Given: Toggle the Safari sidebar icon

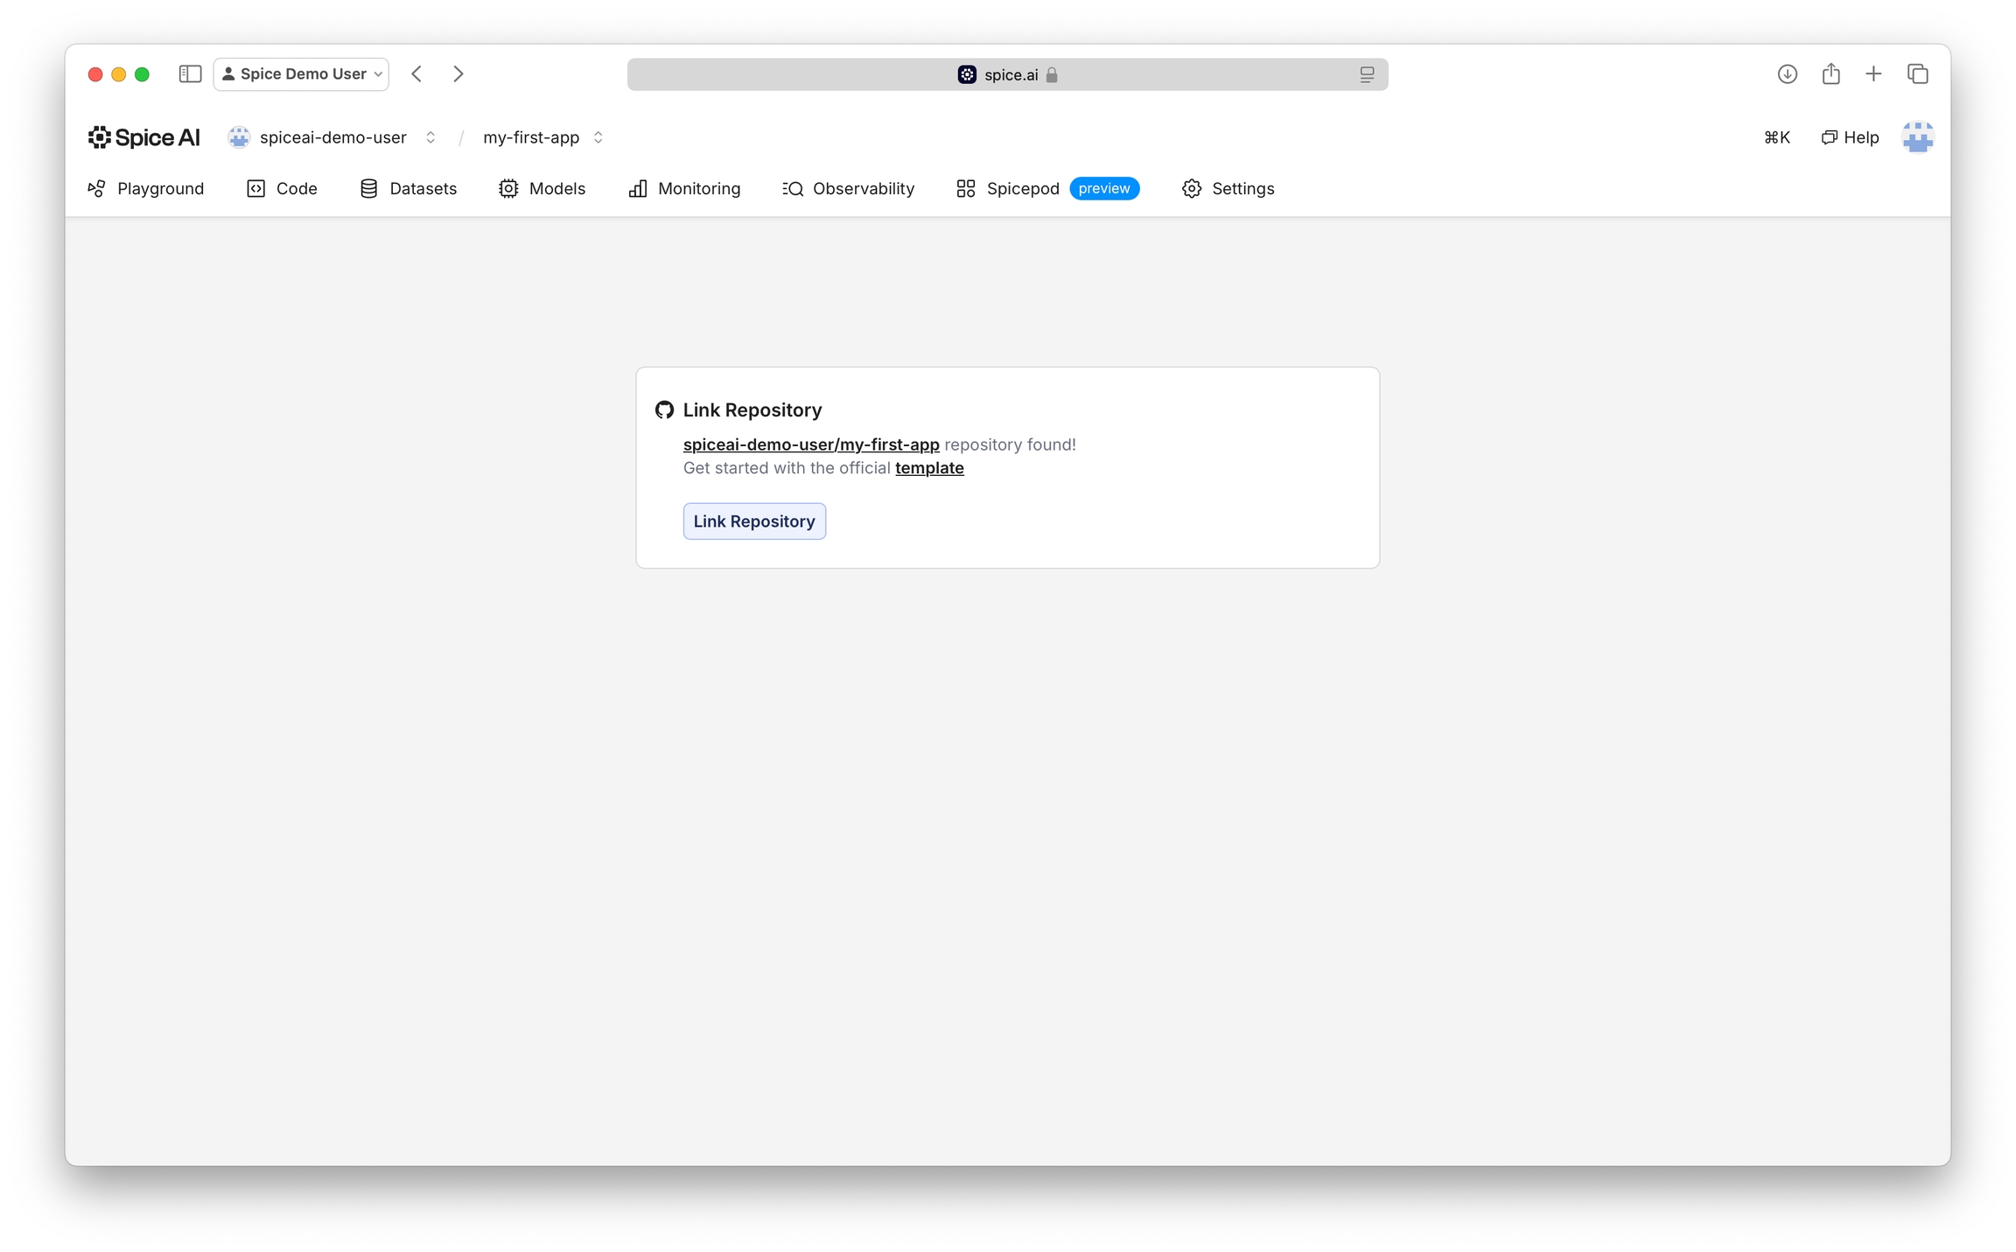Looking at the screenshot, I should point(190,74).
